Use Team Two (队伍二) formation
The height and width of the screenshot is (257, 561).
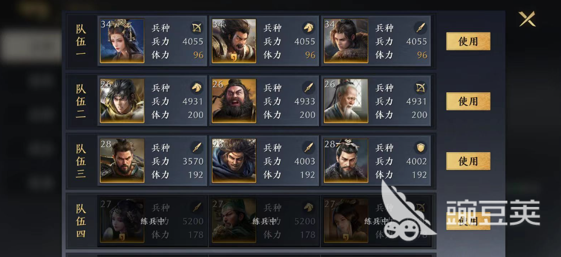point(468,101)
